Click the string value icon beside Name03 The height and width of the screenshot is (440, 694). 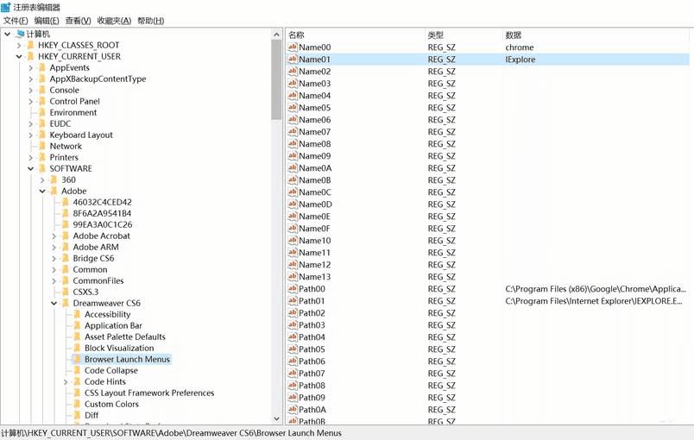tap(292, 83)
